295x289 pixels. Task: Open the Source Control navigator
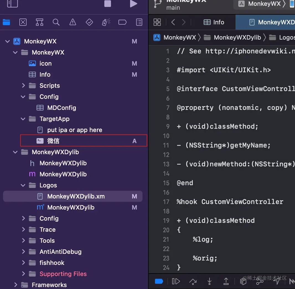pos(23,22)
